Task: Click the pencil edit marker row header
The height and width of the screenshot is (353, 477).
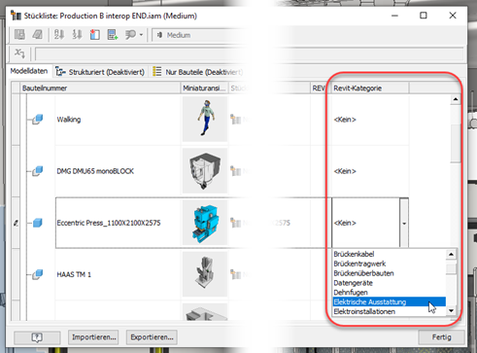Action: click(x=16, y=223)
